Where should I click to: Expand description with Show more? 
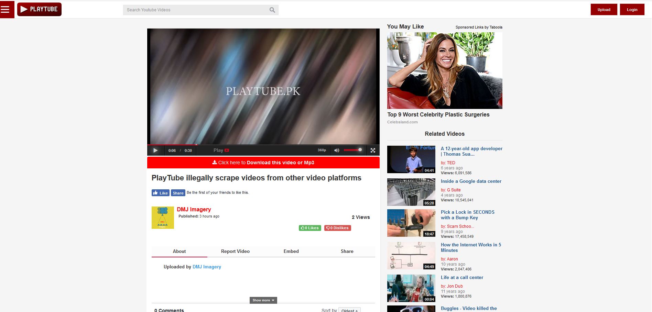tap(263, 300)
